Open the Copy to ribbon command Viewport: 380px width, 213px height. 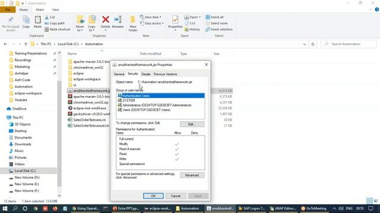pos(92,24)
